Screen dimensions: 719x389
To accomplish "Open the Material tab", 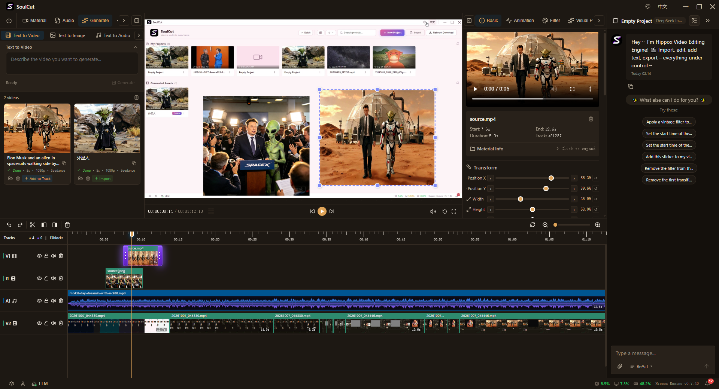I will [34, 21].
